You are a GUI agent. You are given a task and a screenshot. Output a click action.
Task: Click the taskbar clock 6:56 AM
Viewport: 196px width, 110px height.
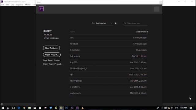pos(183,108)
